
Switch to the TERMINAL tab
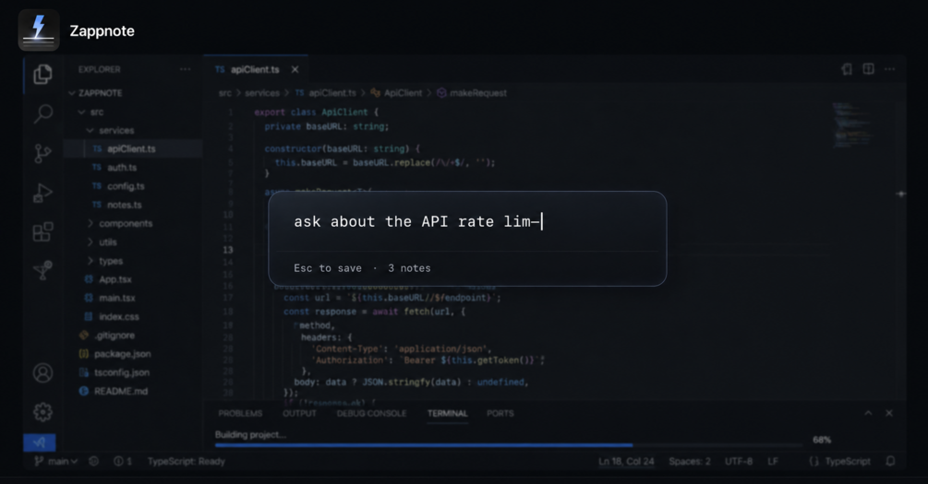coord(448,413)
